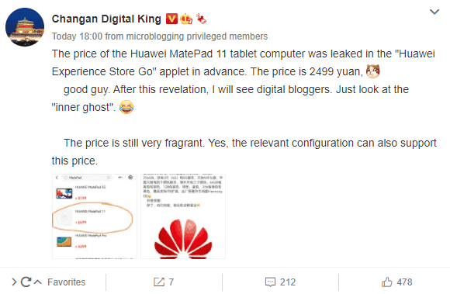
Task: Expand the post options chevron menu
Action: pyautogui.click(x=434, y=12)
